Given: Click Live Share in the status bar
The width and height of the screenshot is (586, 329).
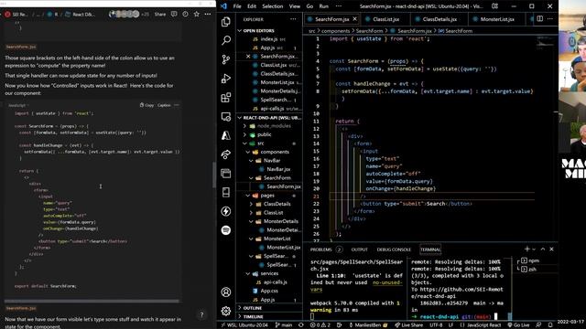Looking at the screenshot, I should coord(410,325).
